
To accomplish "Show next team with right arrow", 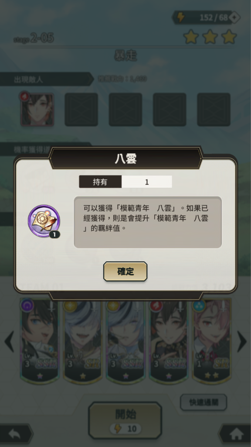I will [x=241, y=341].
